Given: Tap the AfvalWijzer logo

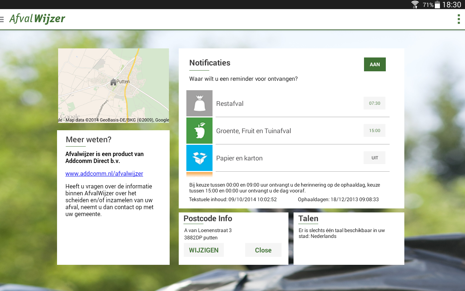Looking at the screenshot, I should (x=37, y=19).
